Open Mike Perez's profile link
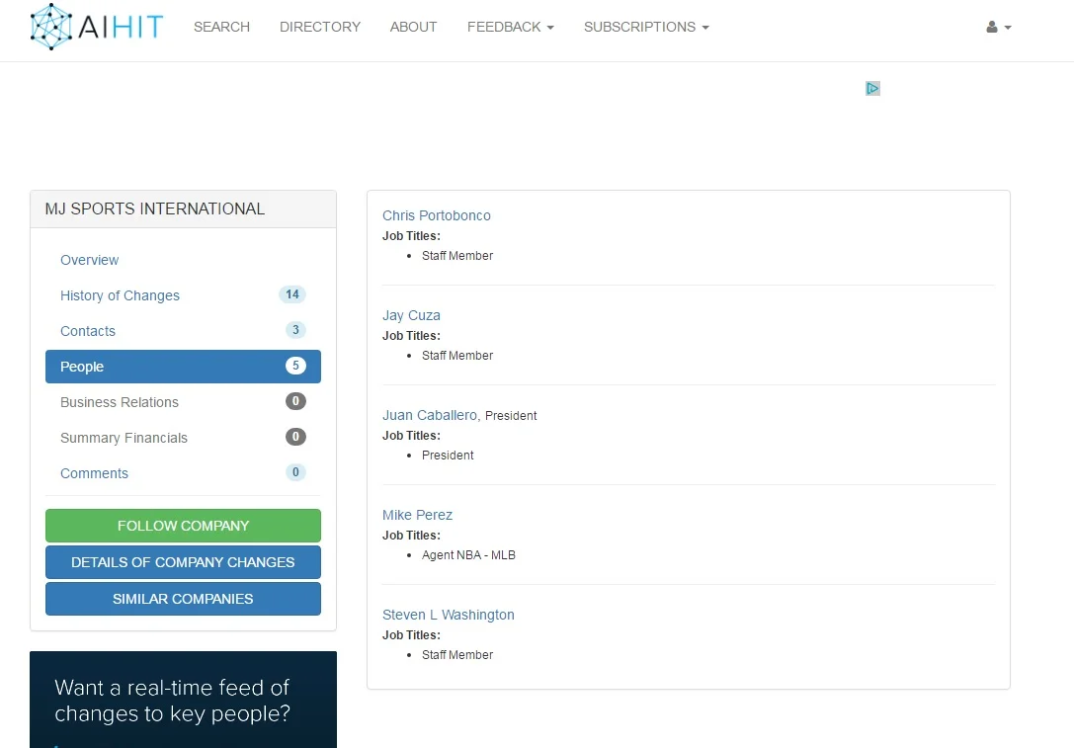Viewport: 1074px width, 748px height. click(x=417, y=515)
